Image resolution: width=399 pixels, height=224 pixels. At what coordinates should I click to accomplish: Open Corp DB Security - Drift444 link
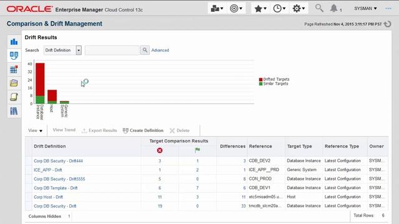[58, 161]
